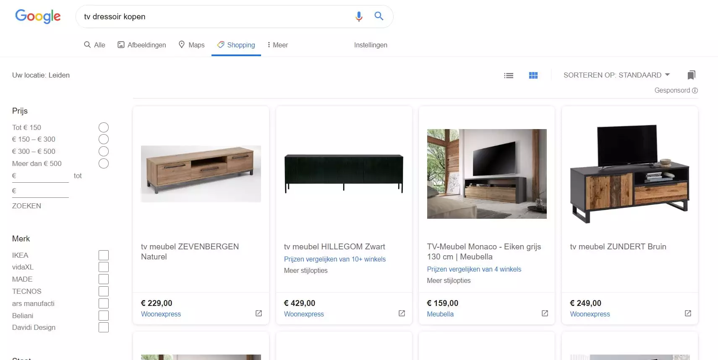Open the Alle search tab
Screen dimensions: 718x360
[94, 45]
